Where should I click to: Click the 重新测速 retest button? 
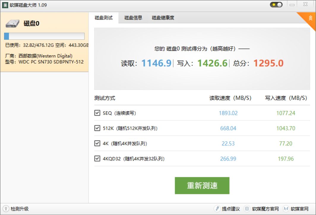203,185
